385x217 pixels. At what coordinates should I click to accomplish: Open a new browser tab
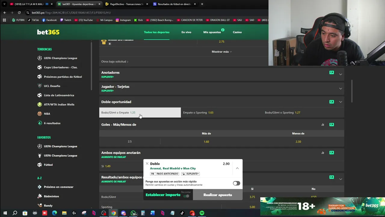click(x=202, y=4)
